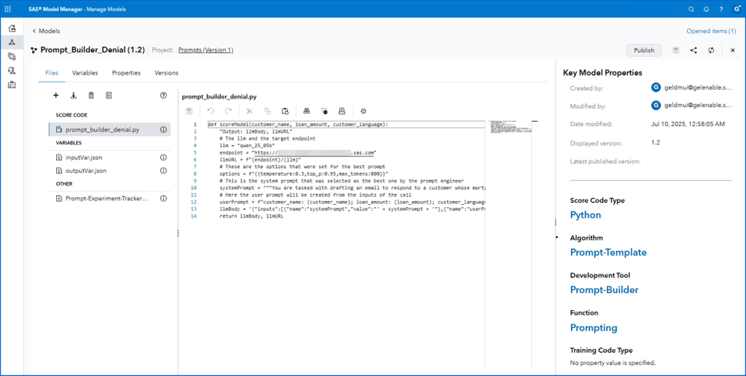This screenshot has height=376, width=746.
Task: Open the user account avatar menu
Action: click(x=737, y=9)
